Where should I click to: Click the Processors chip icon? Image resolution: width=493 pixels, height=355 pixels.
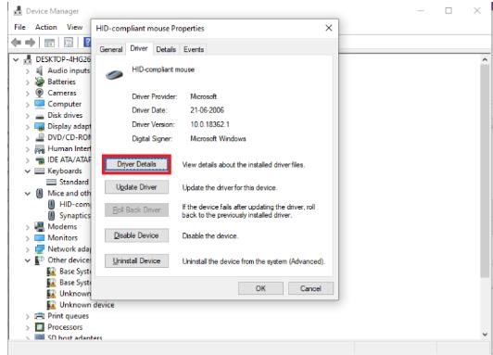[40, 327]
